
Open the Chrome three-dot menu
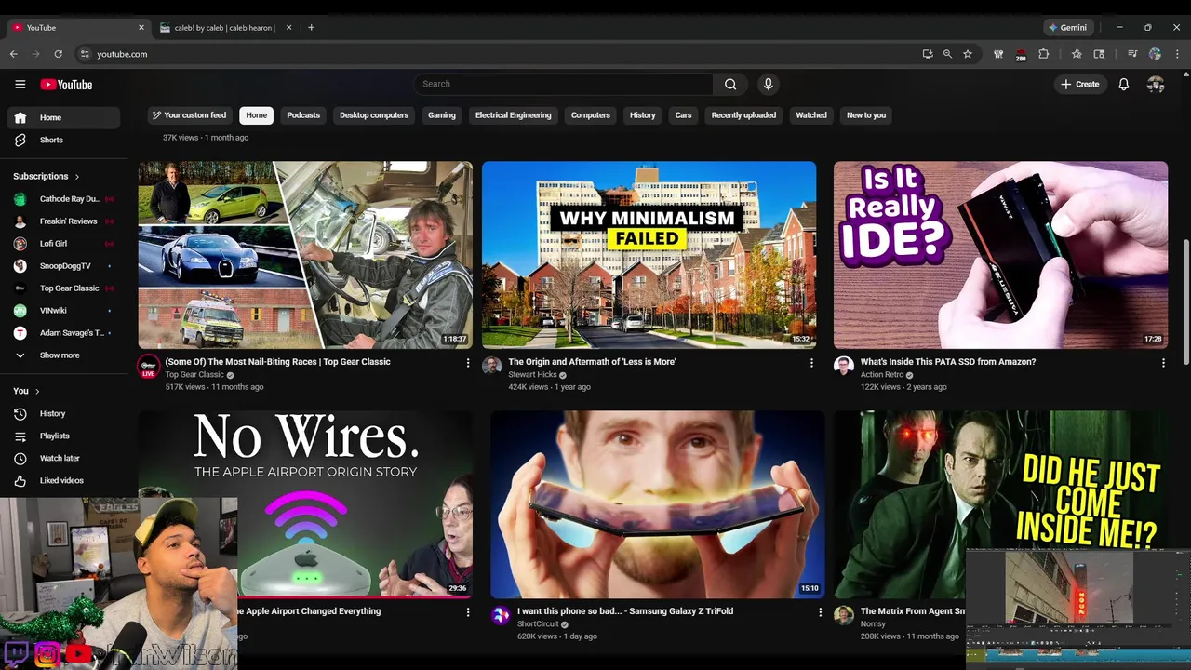[x=1177, y=54]
